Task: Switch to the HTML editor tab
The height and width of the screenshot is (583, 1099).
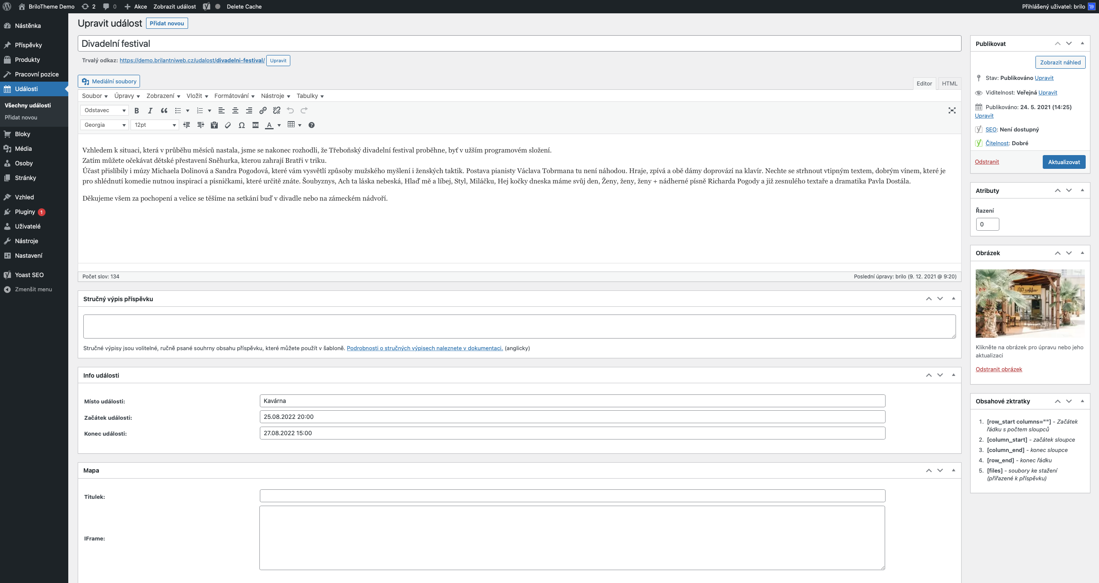Action: click(949, 83)
